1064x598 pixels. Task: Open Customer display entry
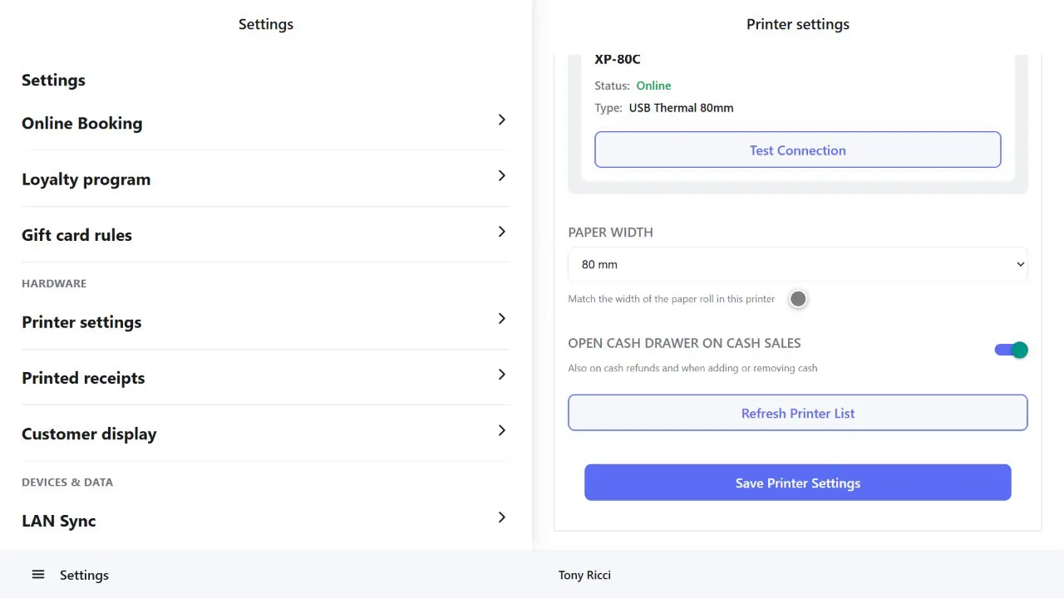tap(265, 433)
